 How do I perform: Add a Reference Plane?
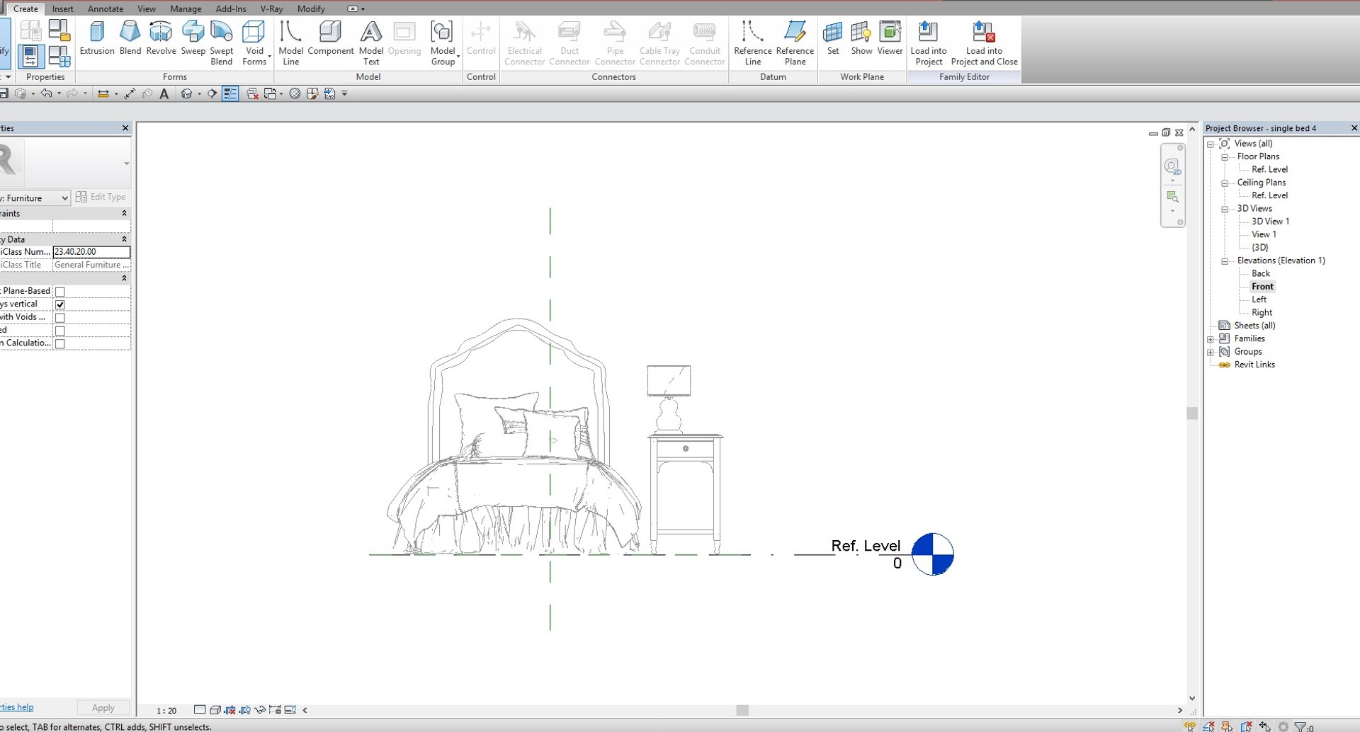[795, 43]
